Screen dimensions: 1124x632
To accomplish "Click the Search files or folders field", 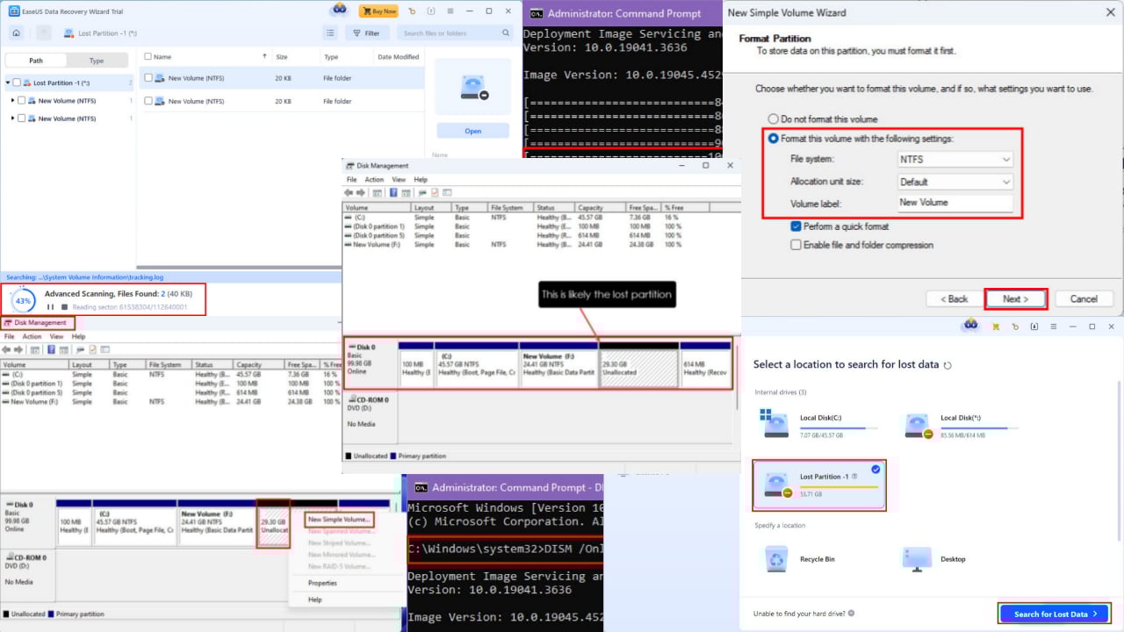I will click(x=439, y=32).
